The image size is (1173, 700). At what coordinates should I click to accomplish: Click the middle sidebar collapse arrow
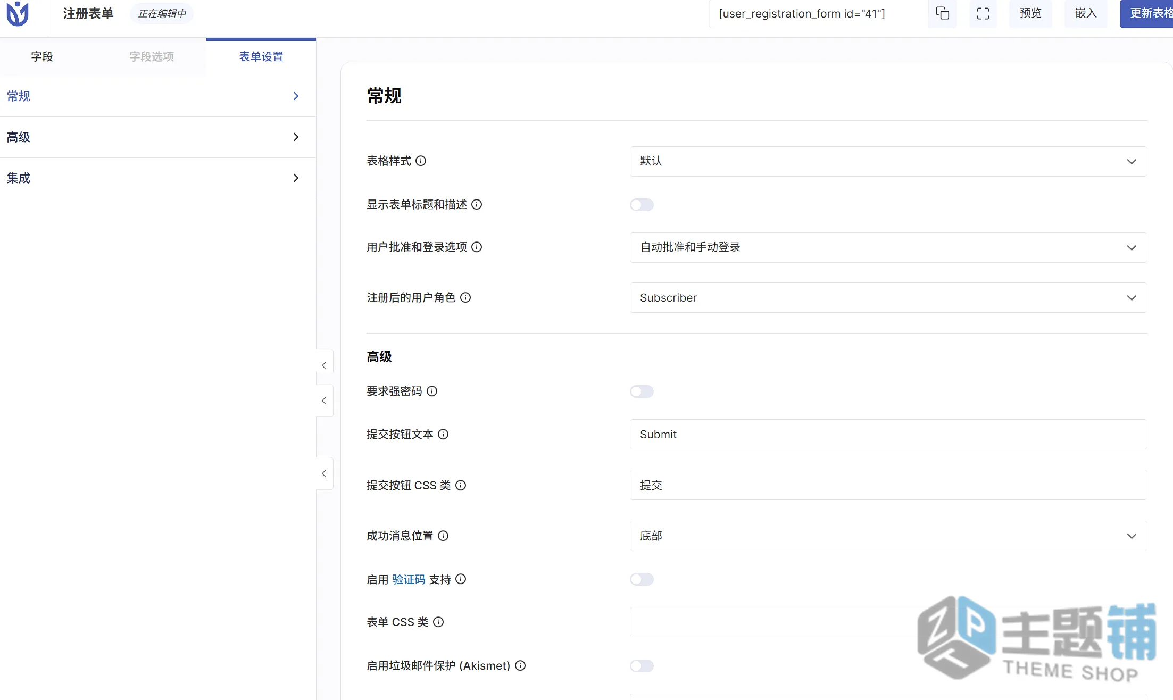325,401
